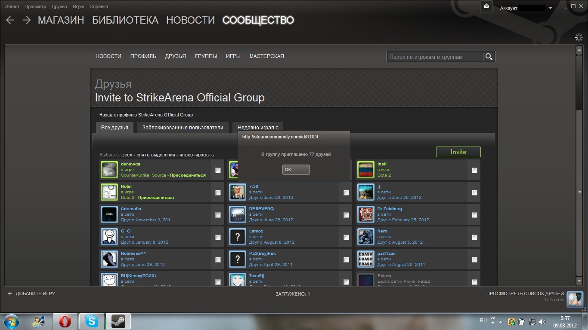Image resolution: width=588 pixels, height=330 pixels.
Task: Open the language indicator RU in tray
Action: click(x=483, y=321)
